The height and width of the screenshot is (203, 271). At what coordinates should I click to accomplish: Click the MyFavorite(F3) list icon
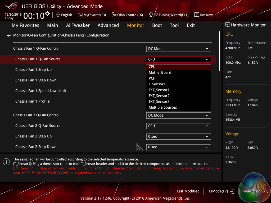click(x=80, y=15)
